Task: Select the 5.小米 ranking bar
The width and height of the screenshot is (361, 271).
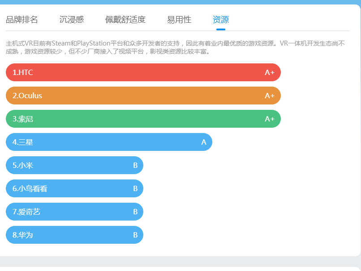Action: point(74,165)
